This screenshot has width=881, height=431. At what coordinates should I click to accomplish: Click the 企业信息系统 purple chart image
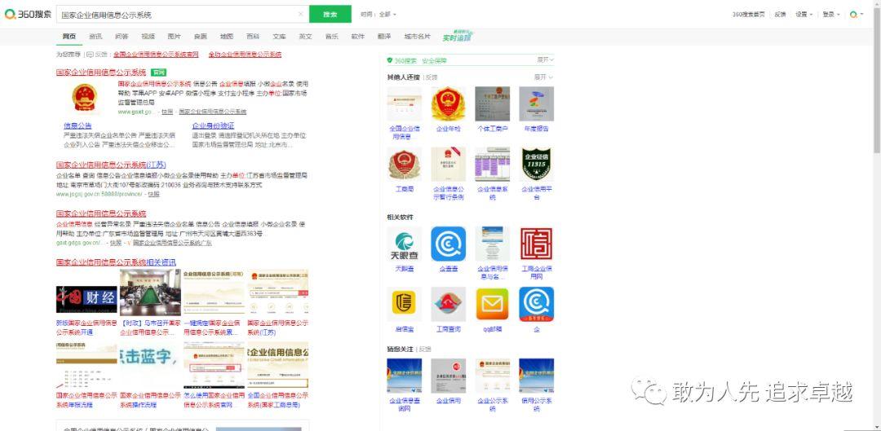[492, 165]
